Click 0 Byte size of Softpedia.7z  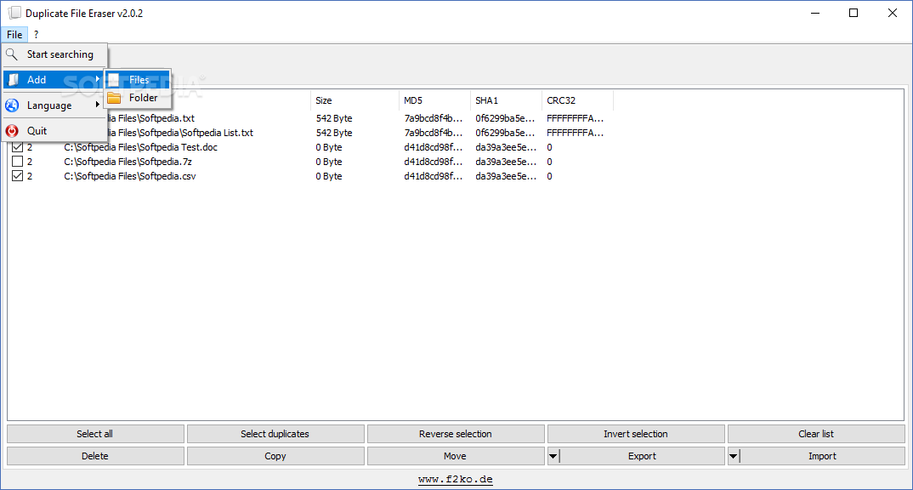pyautogui.click(x=329, y=162)
